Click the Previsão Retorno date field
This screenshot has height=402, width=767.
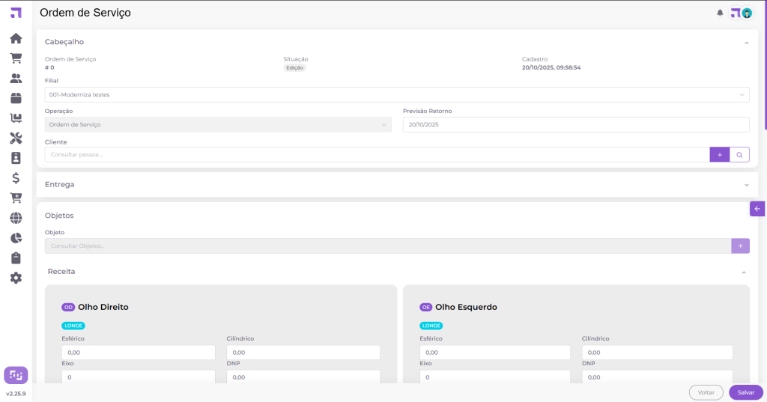pyautogui.click(x=575, y=125)
